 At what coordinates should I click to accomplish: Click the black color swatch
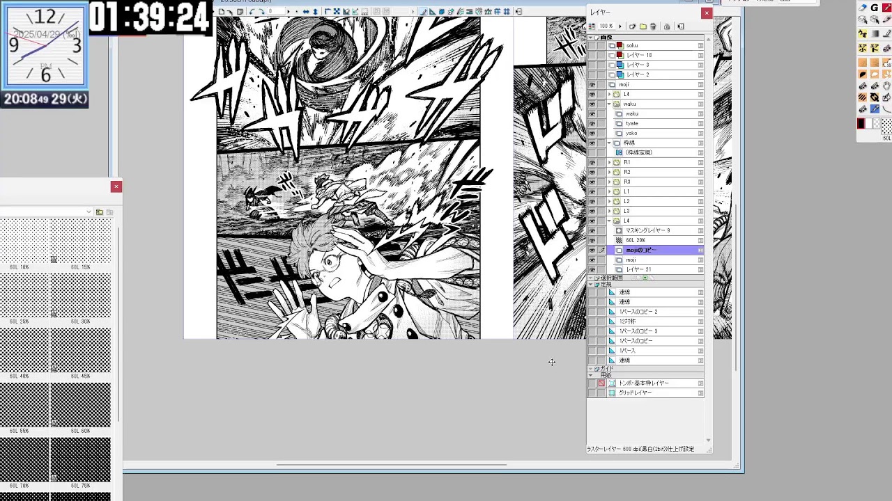pos(861,124)
